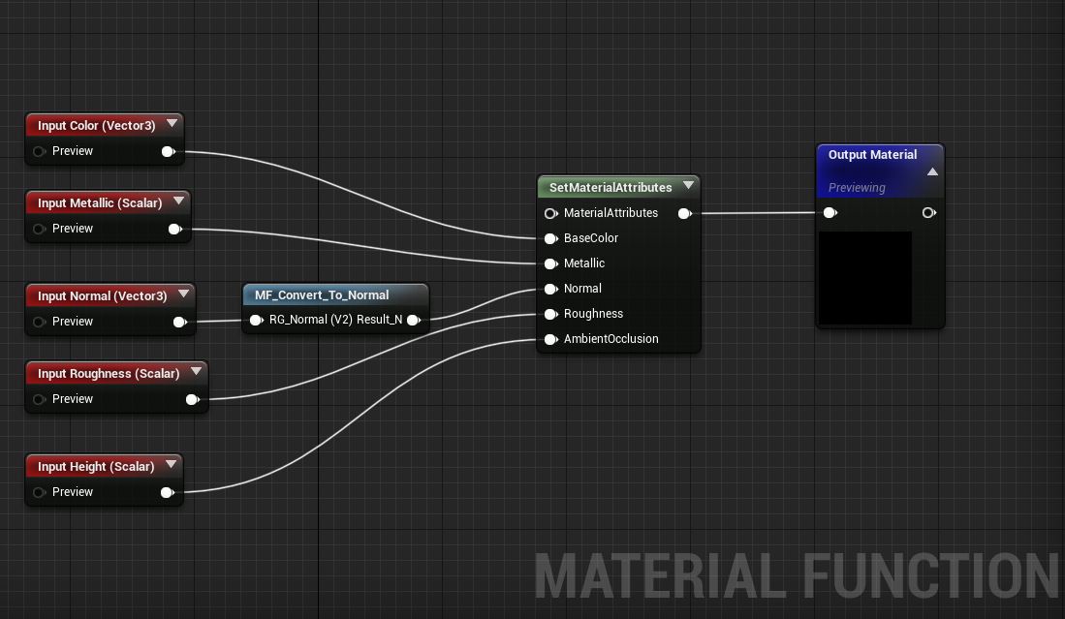The height and width of the screenshot is (619, 1065).
Task: Click the BaseColor input pin on SetMaterialAttributes
Action: point(550,238)
